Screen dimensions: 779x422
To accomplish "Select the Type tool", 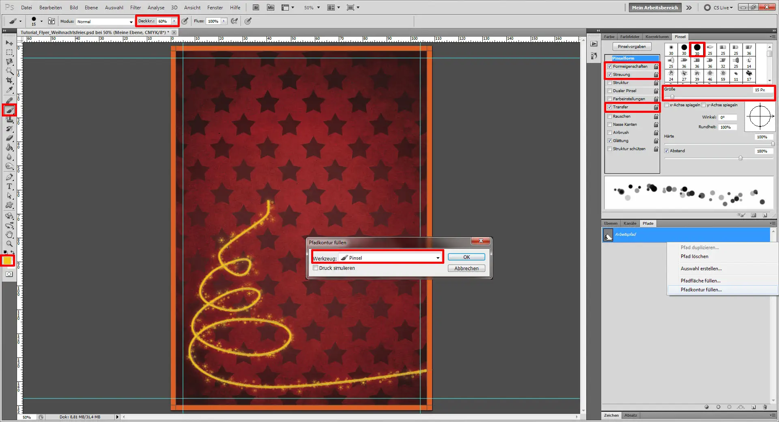I will 9,186.
